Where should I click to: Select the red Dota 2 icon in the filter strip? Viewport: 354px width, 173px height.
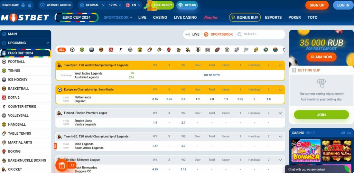[111, 50]
